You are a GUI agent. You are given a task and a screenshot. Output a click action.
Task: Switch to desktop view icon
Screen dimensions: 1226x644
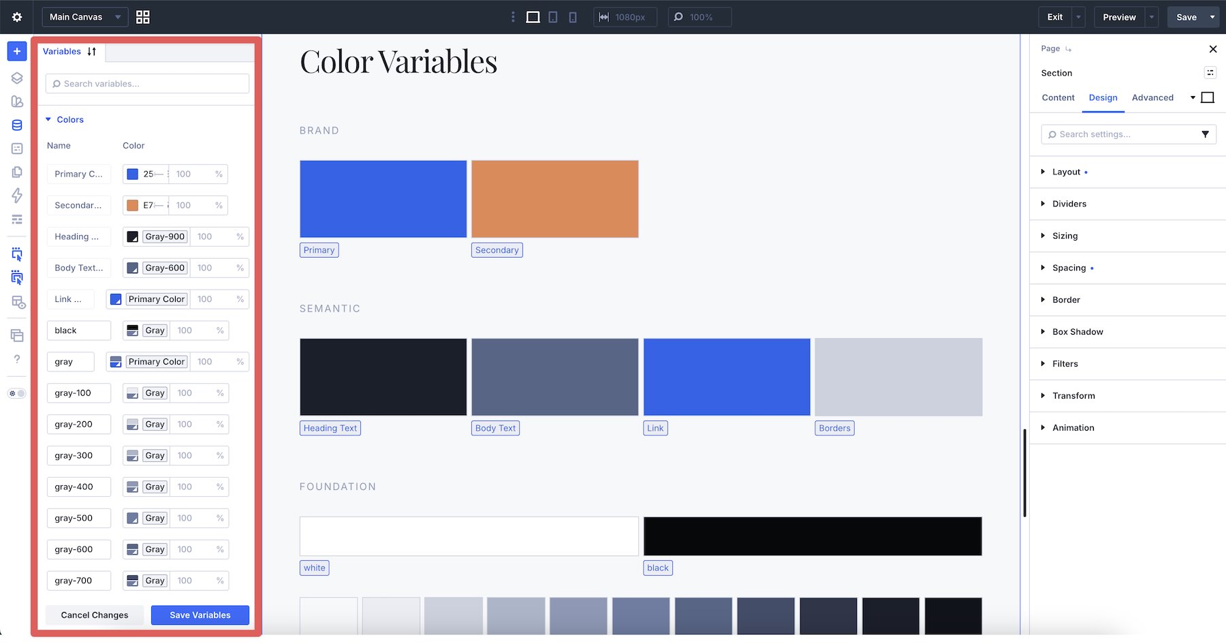(x=533, y=17)
